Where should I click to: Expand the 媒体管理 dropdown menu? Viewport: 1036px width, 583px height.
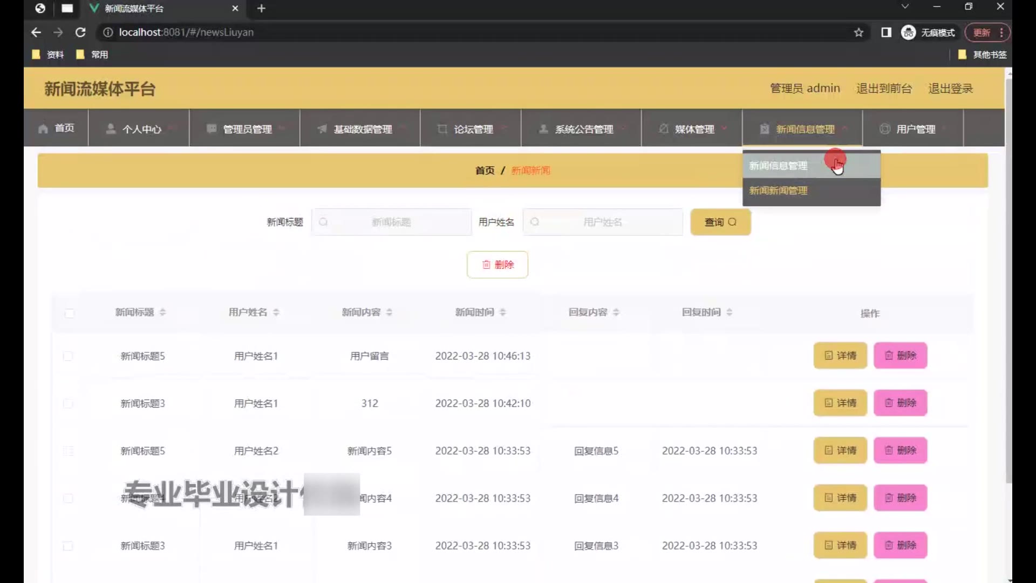click(694, 129)
